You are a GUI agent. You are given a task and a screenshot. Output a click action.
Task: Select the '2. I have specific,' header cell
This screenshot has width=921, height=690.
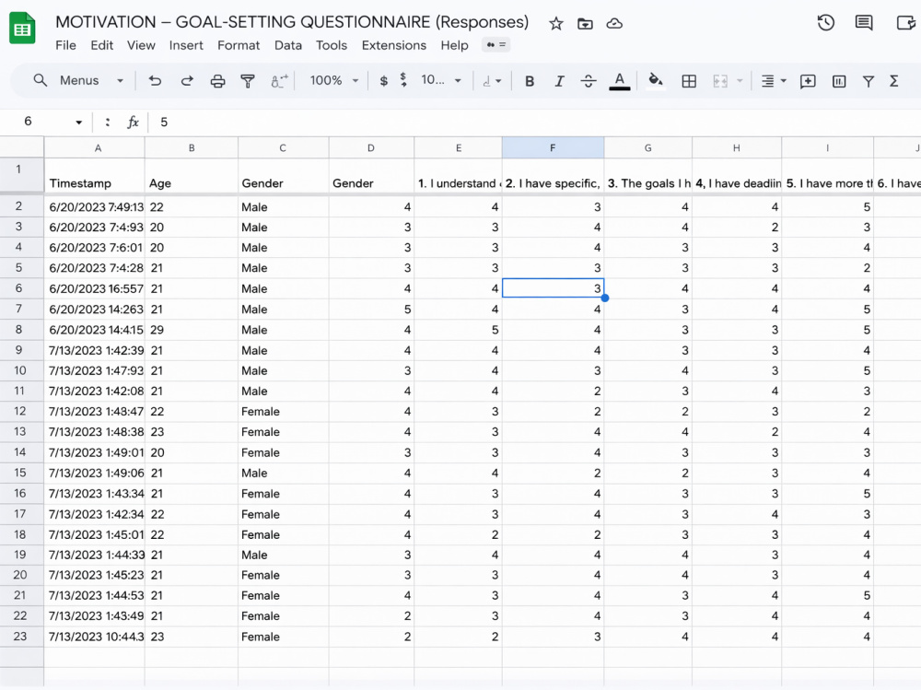[553, 176]
